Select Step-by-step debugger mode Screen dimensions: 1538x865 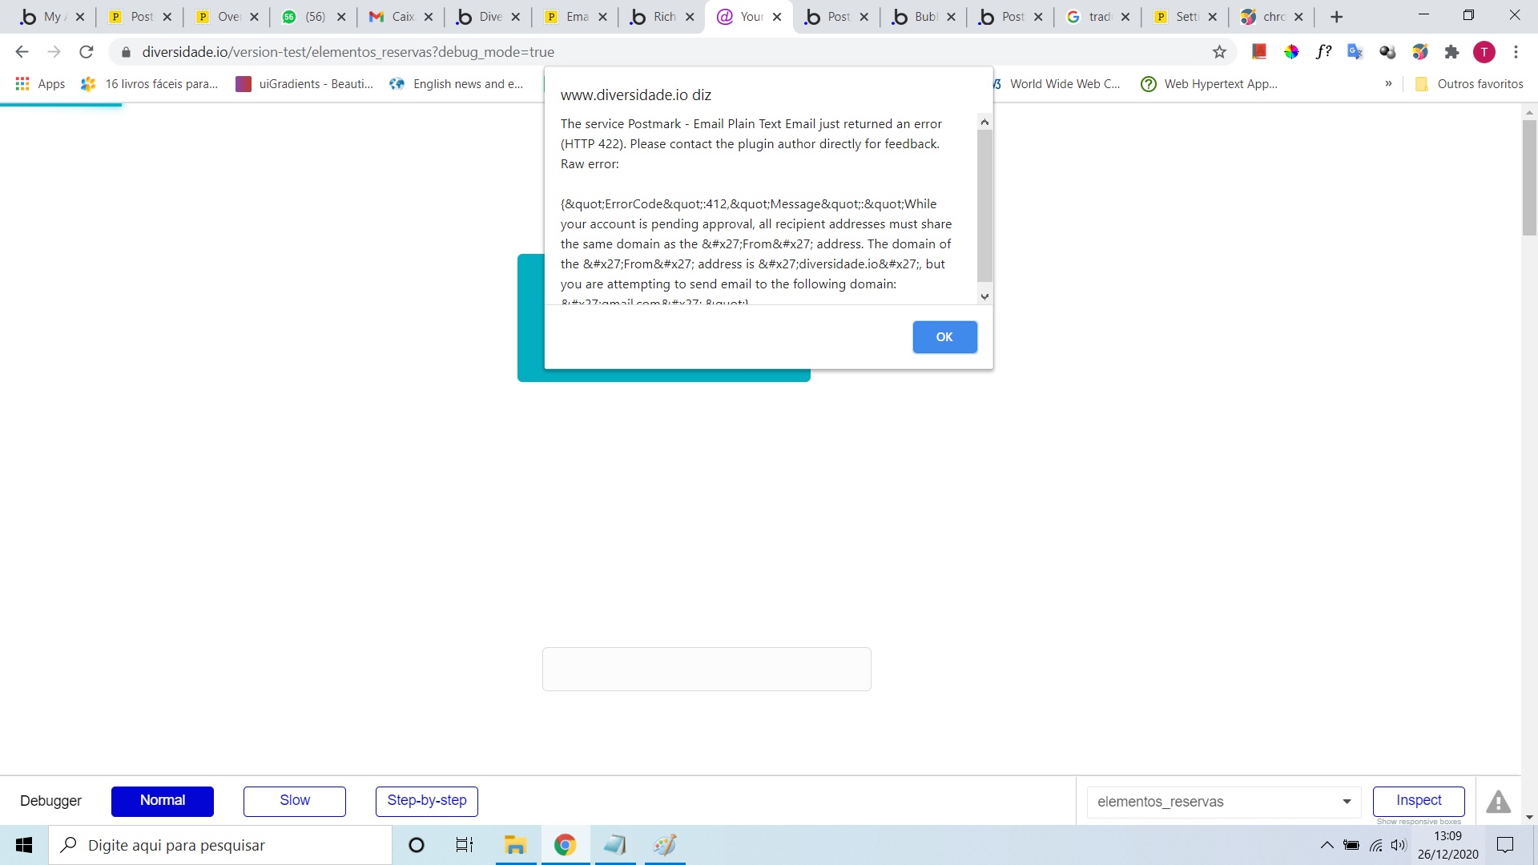click(427, 801)
